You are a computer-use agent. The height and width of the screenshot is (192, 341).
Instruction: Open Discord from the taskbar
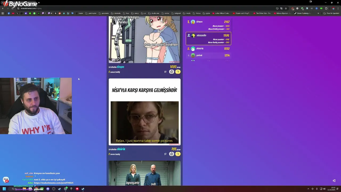[48, 189]
